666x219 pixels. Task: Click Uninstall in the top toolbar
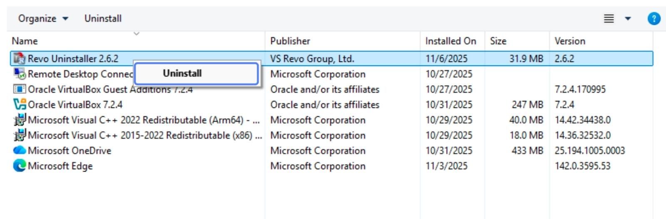tap(103, 19)
